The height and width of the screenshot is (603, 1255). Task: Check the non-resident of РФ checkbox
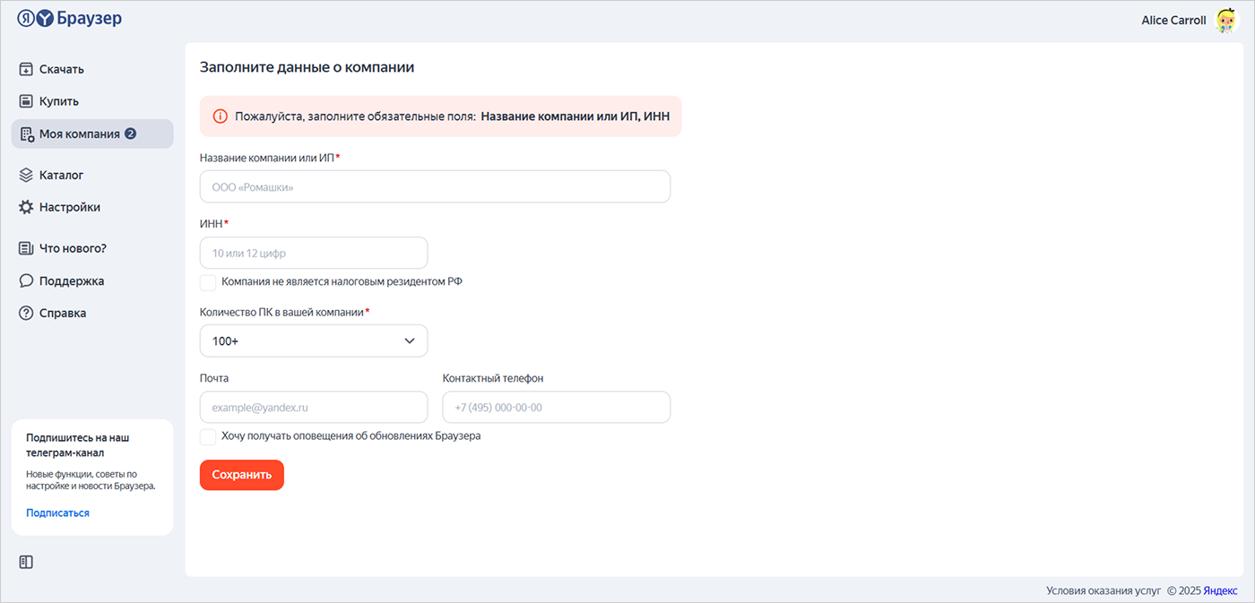pyautogui.click(x=208, y=282)
